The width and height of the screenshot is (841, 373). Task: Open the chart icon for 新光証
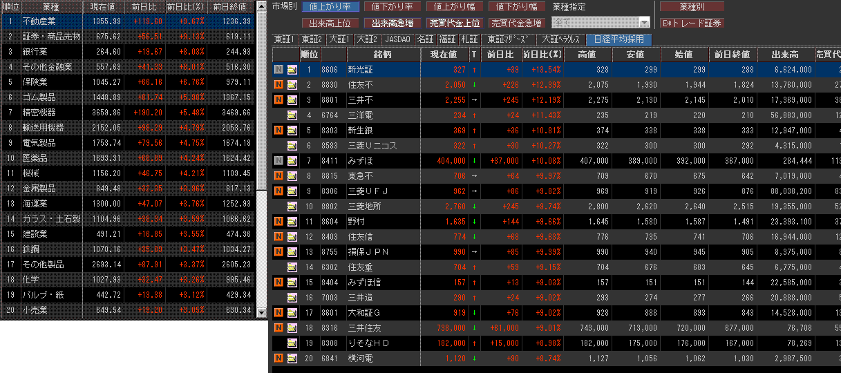pyautogui.click(x=292, y=70)
